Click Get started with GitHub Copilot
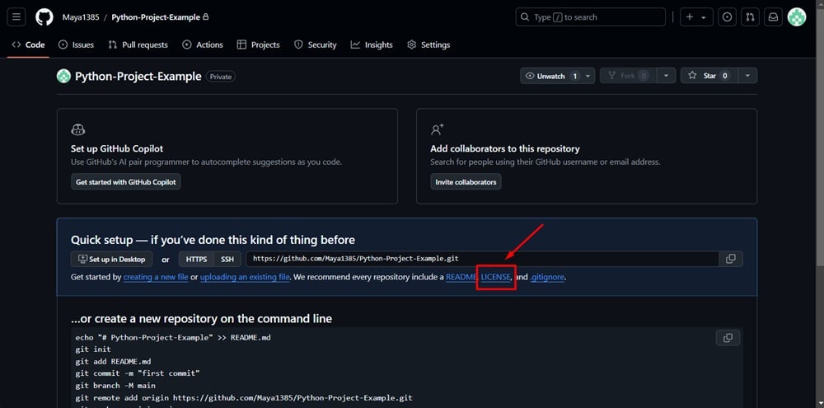Image resolution: width=824 pixels, height=408 pixels. (x=125, y=182)
